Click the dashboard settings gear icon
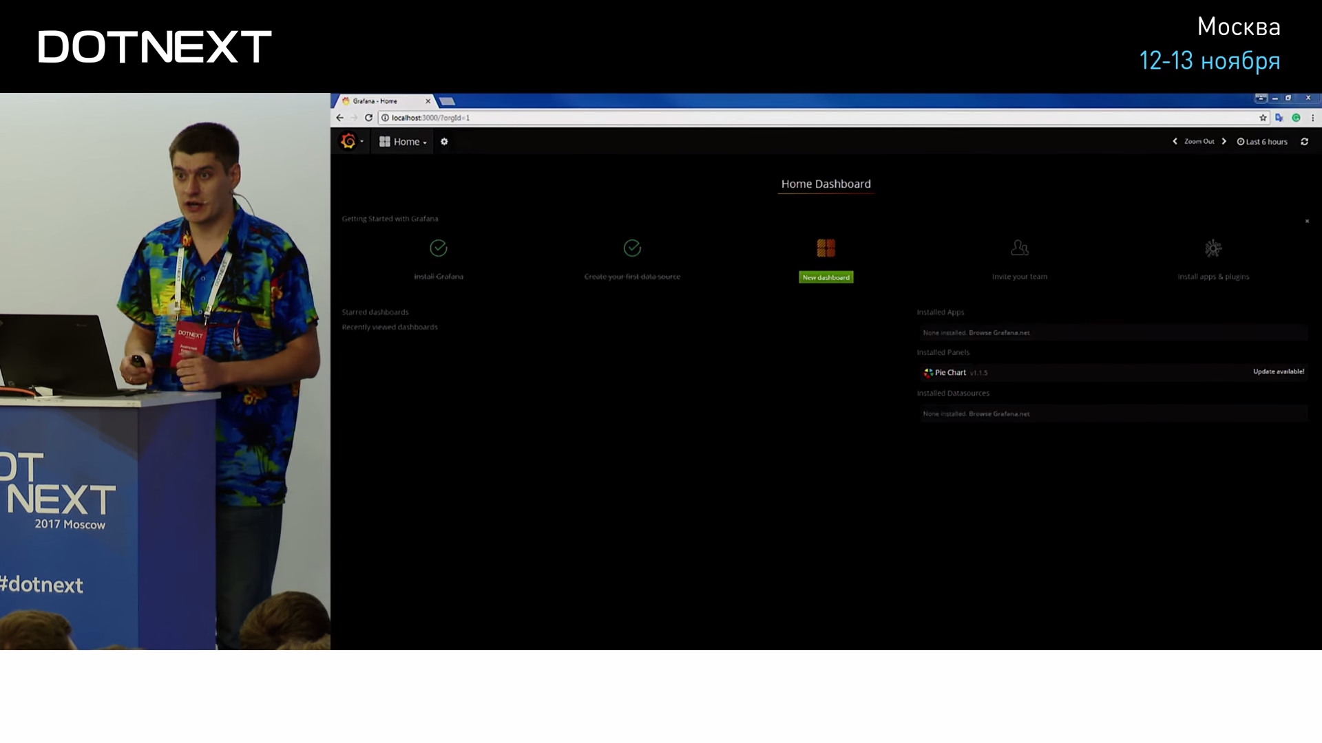 (444, 142)
